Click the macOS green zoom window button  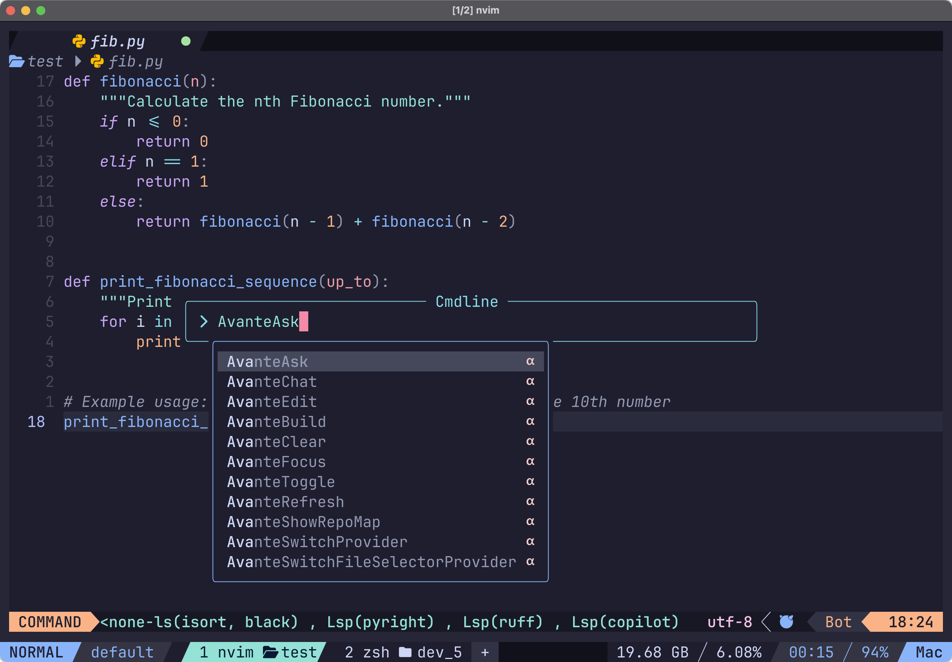(x=41, y=10)
